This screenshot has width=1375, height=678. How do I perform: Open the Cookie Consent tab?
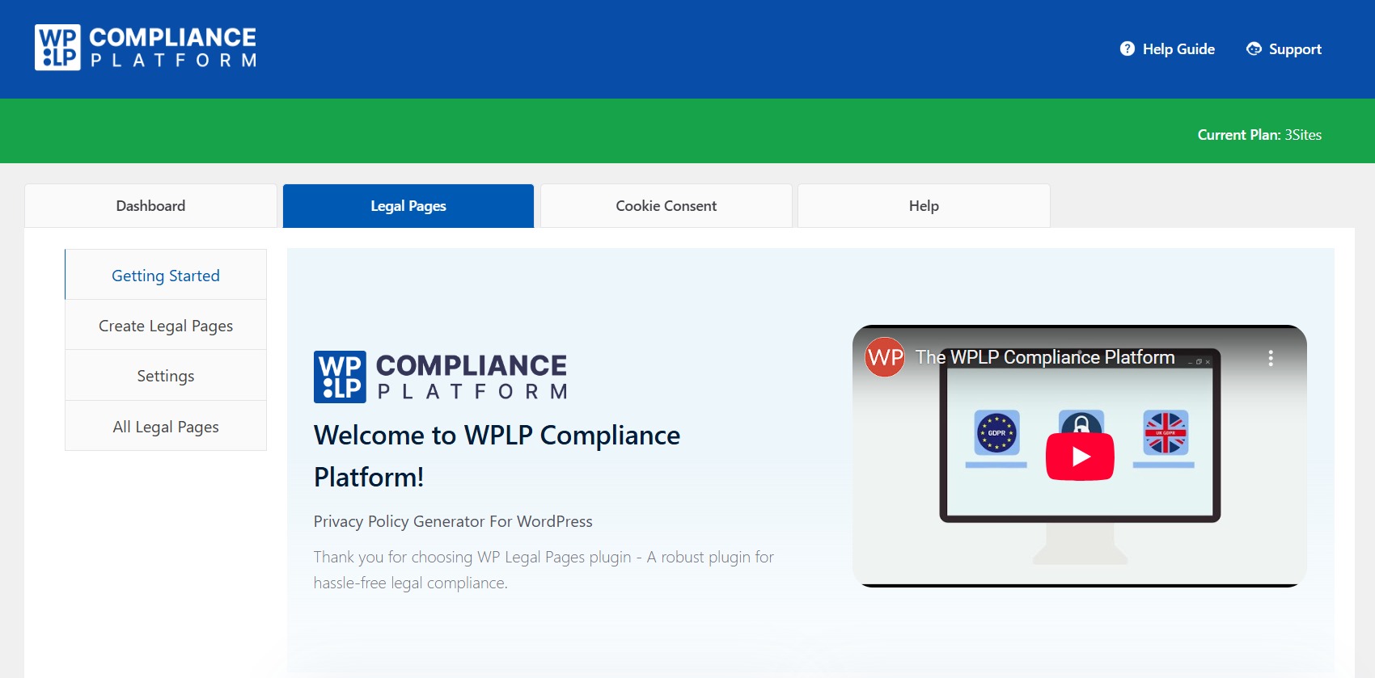click(x=666, y=206)
